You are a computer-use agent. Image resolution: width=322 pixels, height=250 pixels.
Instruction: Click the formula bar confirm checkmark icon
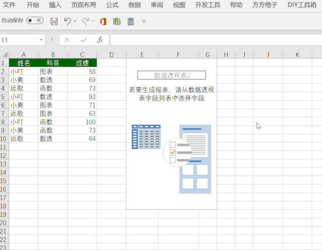(84, 40)
